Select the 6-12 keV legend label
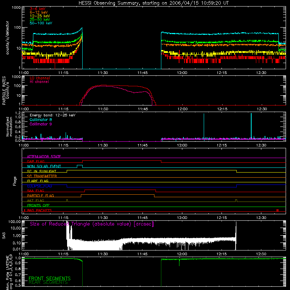Image resolution: width=290 pixels, height=290 pixels. [39, 12]
